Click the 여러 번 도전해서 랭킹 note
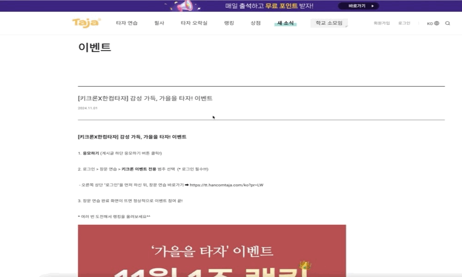The image size is (462, 277). (x=114, y=217)
